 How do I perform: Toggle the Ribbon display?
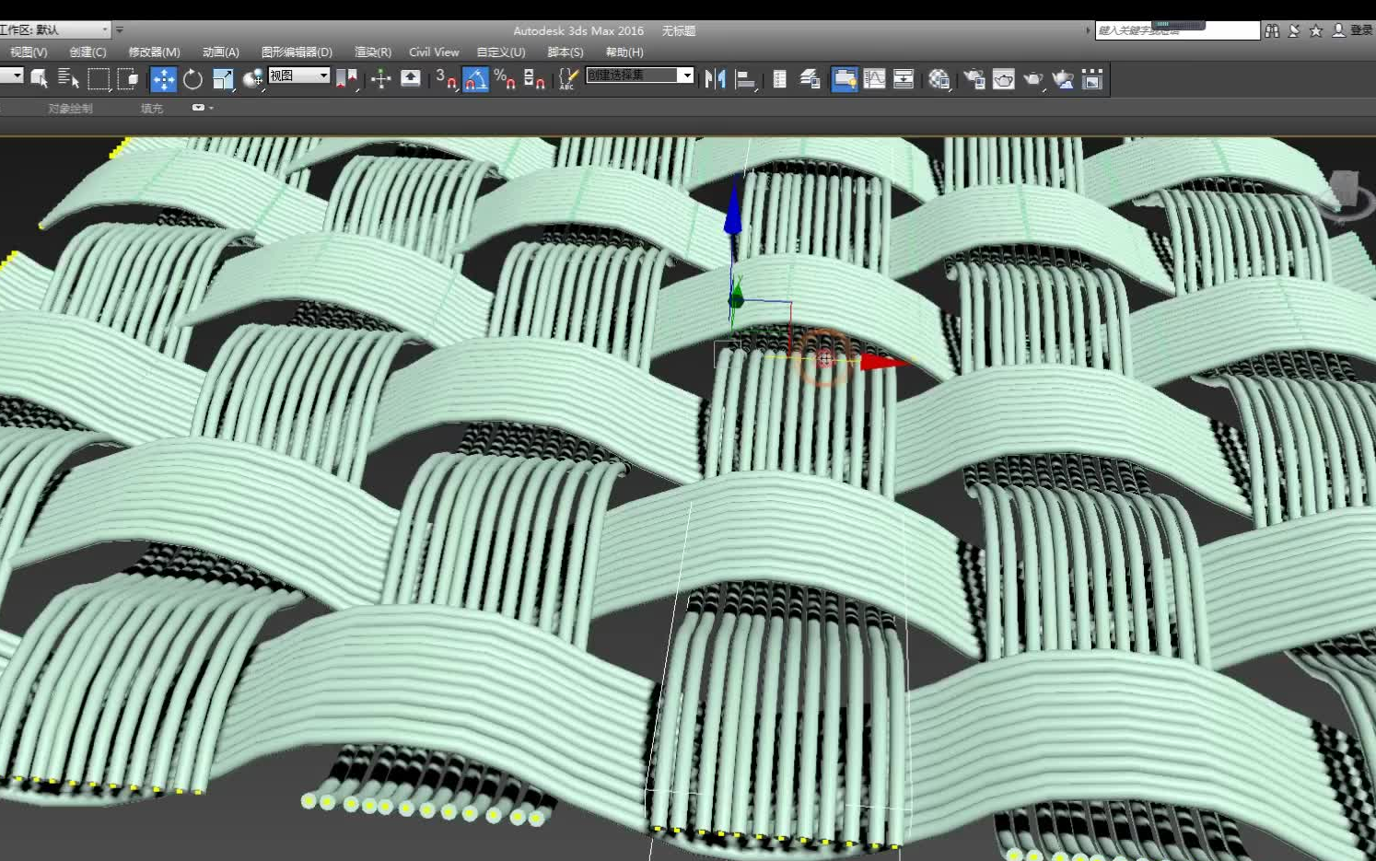click(x=845, y=79)
